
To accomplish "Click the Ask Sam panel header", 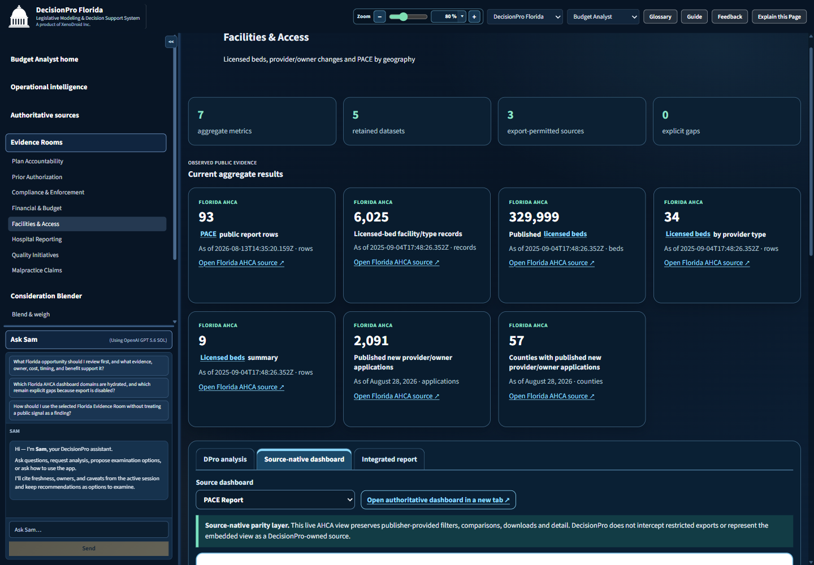I will pos(89,340).
